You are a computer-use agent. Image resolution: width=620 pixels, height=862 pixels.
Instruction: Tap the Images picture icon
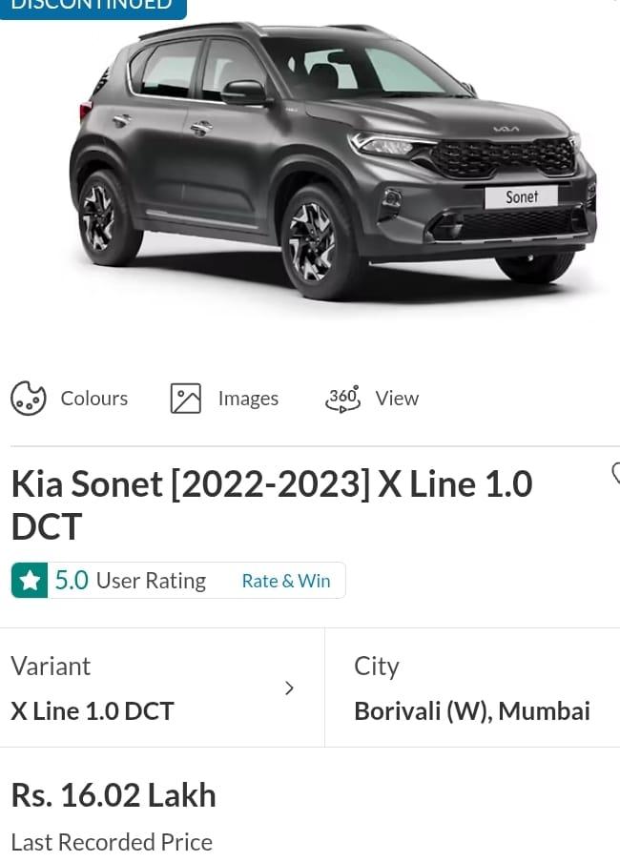[186, 398]
